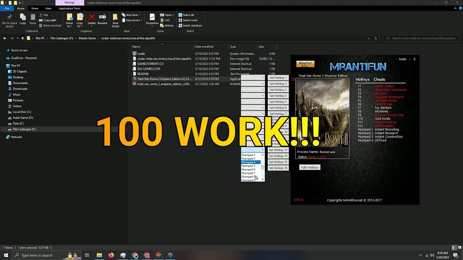Select Downloads in navigation pane
The height and width of the screenshot is (260, 463).
(20, 89)
